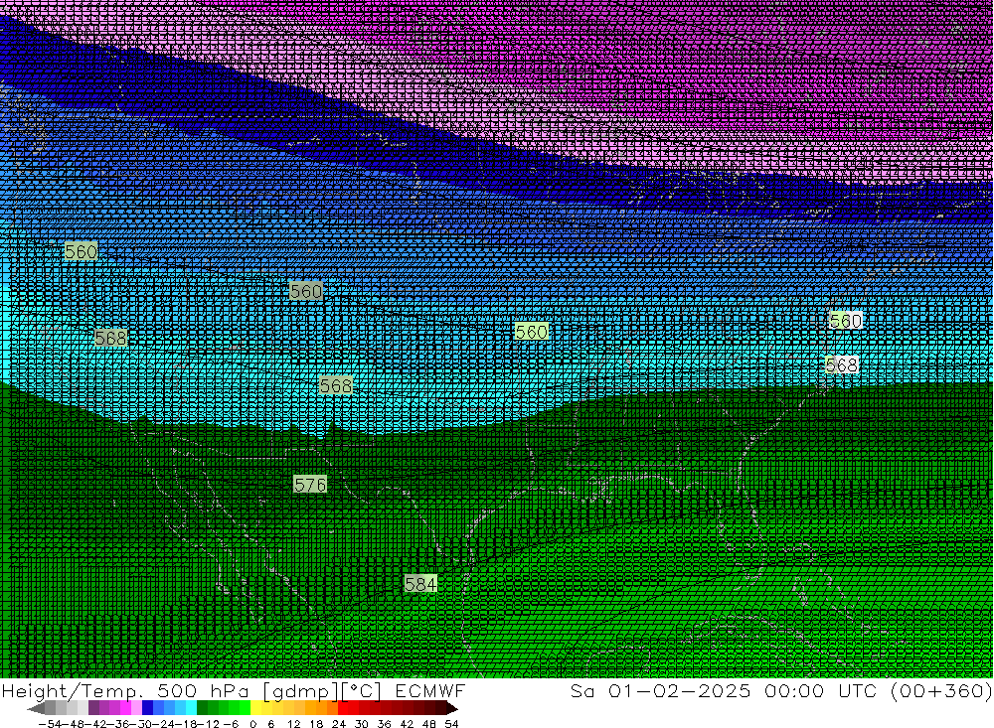Pick the dark blue legend swatch at -30
The height and width of the screenshot is (728, 994).
coord(147,709)
